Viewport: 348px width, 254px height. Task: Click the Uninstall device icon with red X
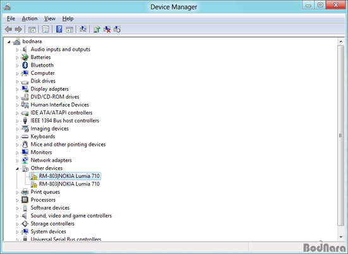(x=107, y=29)
